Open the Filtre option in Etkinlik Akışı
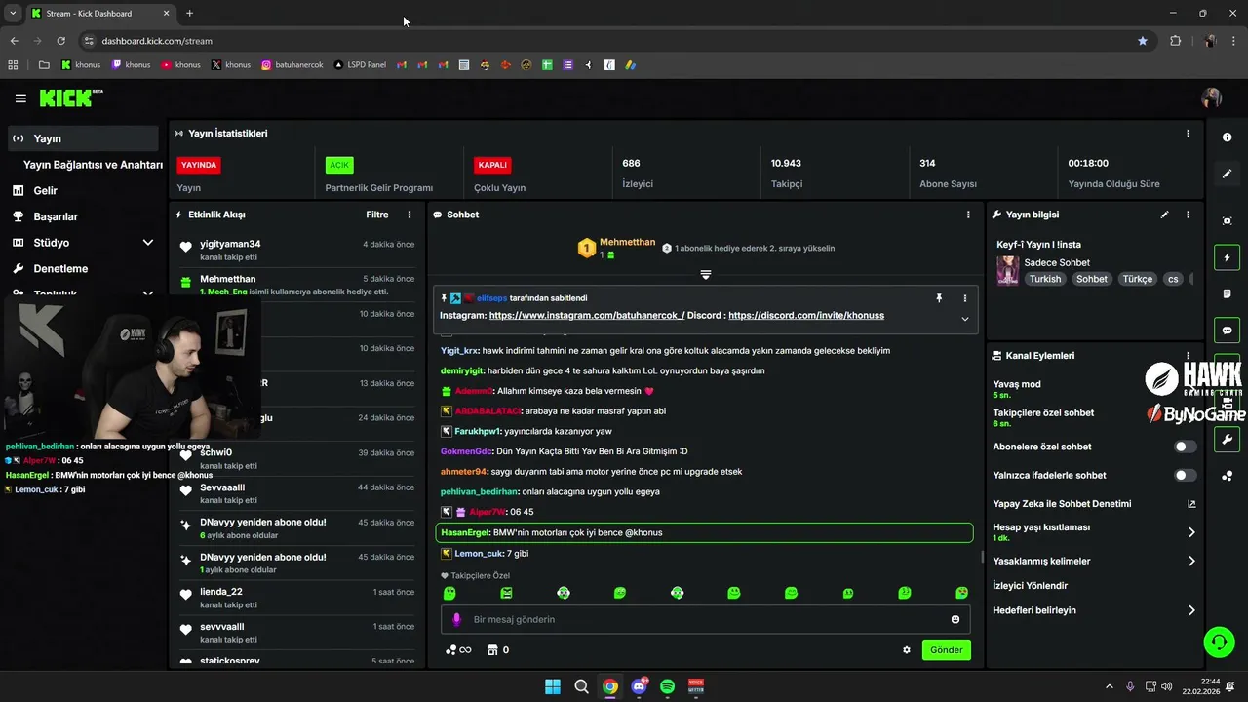1248x702 pixels. [377, 214]
